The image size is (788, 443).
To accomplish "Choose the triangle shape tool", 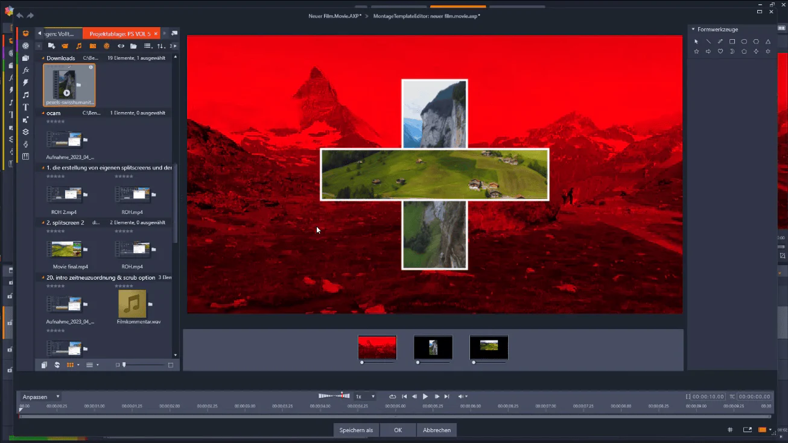I will point(768,42).
